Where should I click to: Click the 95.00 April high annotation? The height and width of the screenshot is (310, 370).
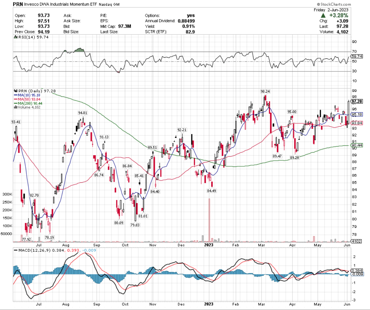pos(292,112)
